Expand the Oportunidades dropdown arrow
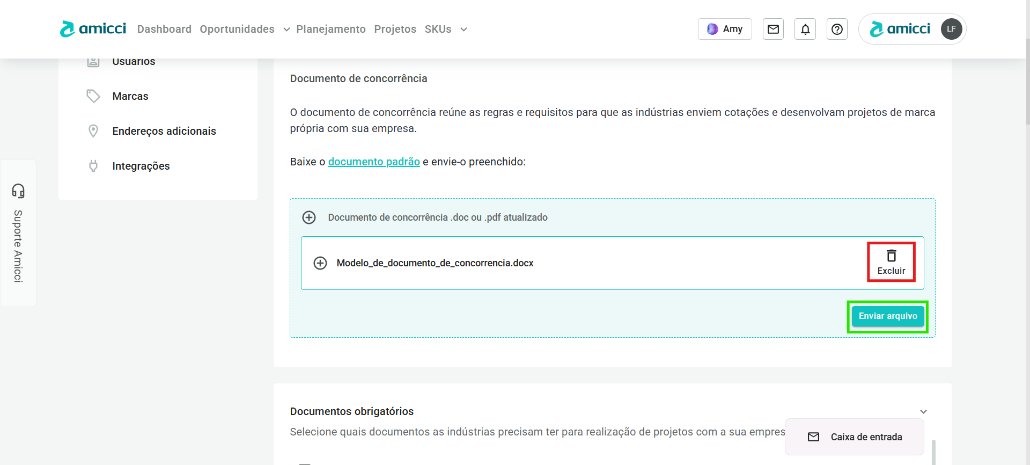This screenshot has height=465, width=1030. point(286,30)
